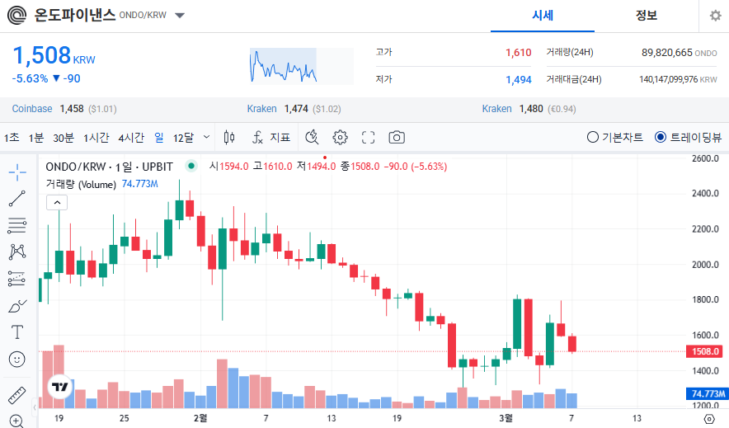Select the 1시간 interval
The image size is (729, 428).
pyautogui.click(x=96, y=138)
